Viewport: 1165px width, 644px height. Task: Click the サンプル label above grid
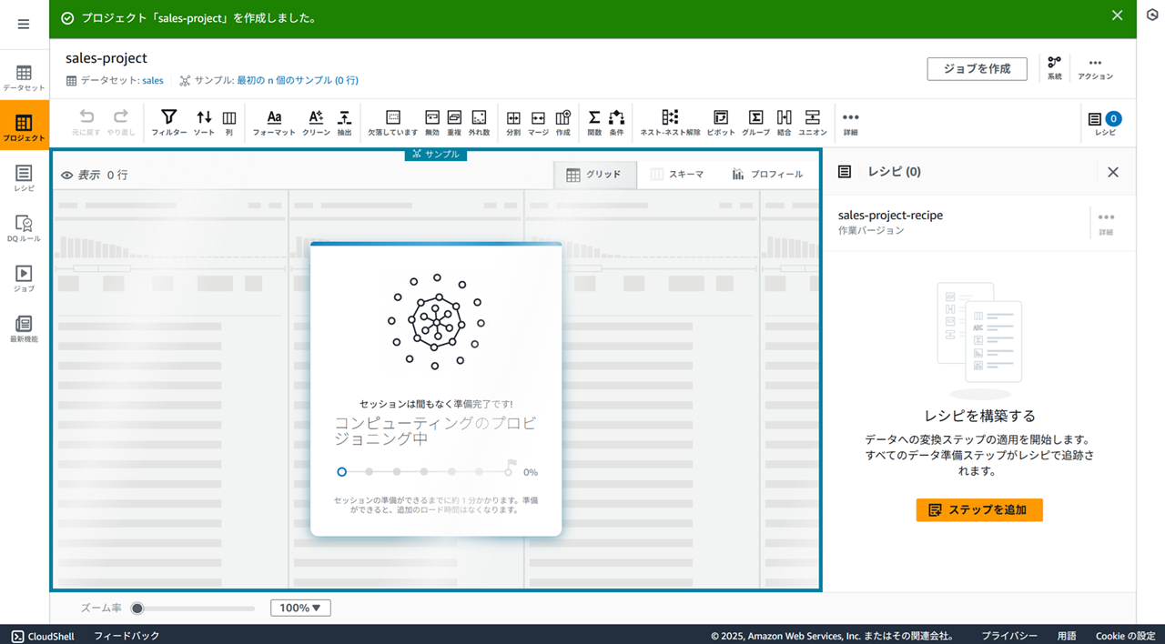pyautogui.click(x=436, y=154)
